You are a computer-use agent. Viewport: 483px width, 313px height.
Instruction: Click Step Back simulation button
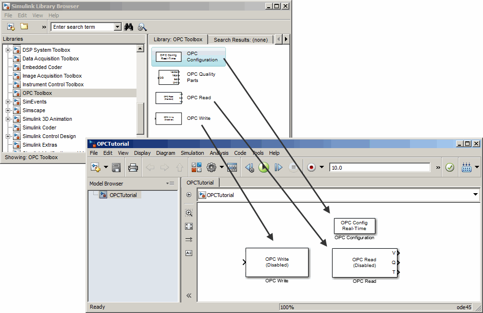tap(249, 167)
